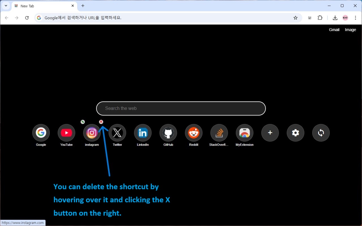Click the StackOverfl... label text
This screenshot has height=226, width=362.
click(219, 145)
